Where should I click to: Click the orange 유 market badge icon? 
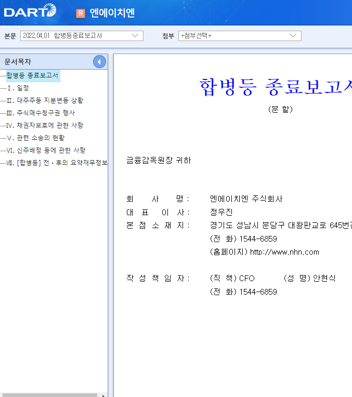(81, 13)
